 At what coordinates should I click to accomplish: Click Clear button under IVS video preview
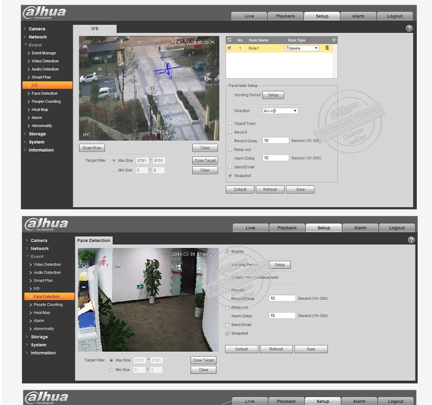coord(205,148)
